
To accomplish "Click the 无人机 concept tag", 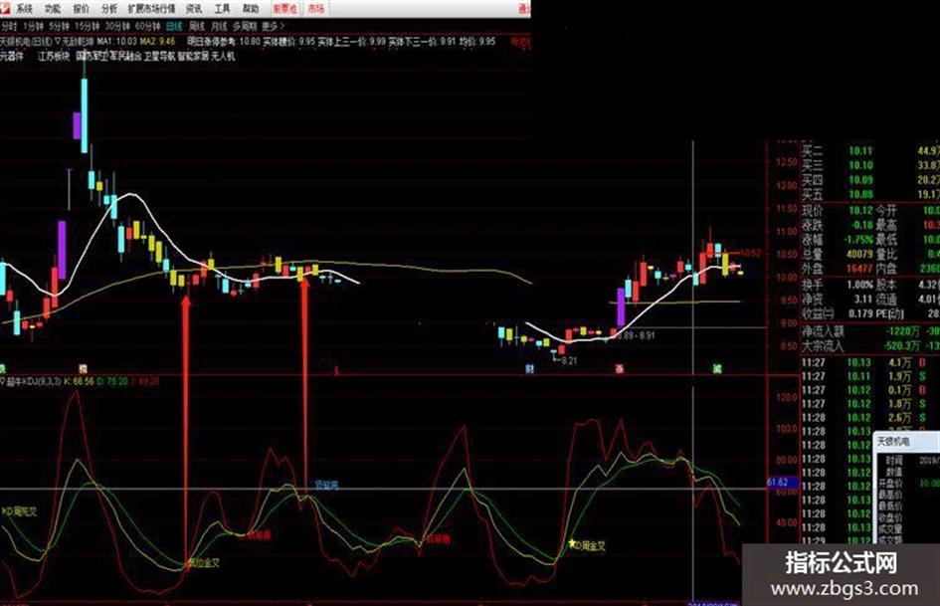I will coord(223,57).
